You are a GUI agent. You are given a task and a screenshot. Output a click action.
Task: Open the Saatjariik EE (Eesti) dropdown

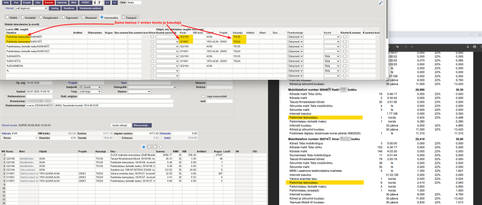(90, 87)
